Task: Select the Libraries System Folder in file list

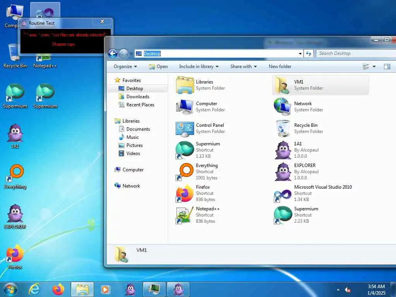Action: pyautogui.click(x=222, y=85)
